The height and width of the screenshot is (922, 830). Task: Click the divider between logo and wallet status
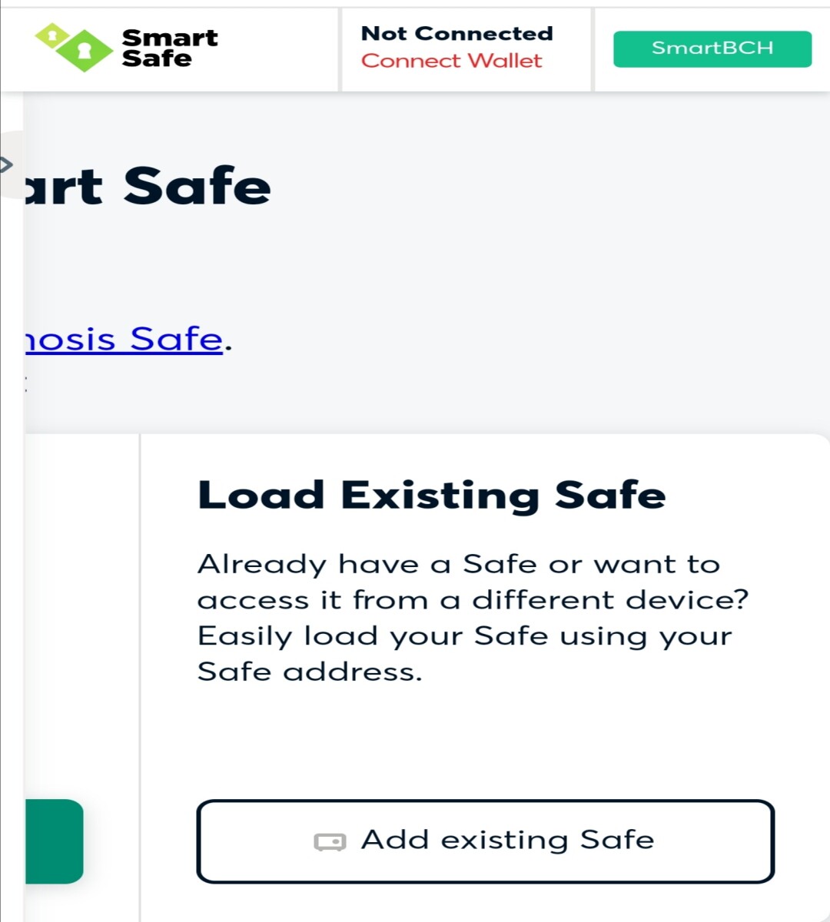[340, 50]
